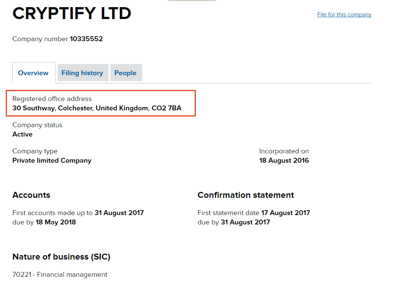413x294 pixels.
Task: Click the Private limited Company type value
Action: tap(52, 160)
